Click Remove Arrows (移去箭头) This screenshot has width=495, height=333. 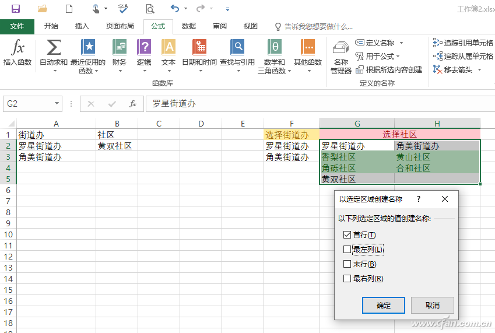(453, 69)
